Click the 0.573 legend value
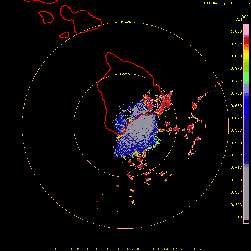The height and width of the screenshot is (251, 251). coord(236,131)
